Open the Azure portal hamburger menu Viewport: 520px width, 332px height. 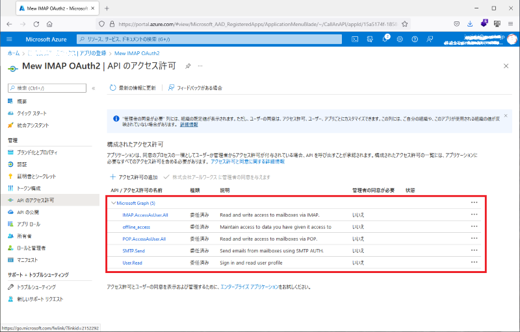coord(9,39)
